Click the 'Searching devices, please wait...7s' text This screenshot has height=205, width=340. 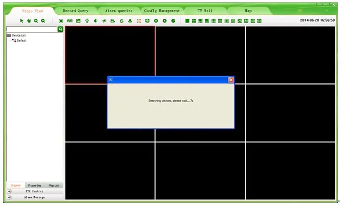click(171, 101)
